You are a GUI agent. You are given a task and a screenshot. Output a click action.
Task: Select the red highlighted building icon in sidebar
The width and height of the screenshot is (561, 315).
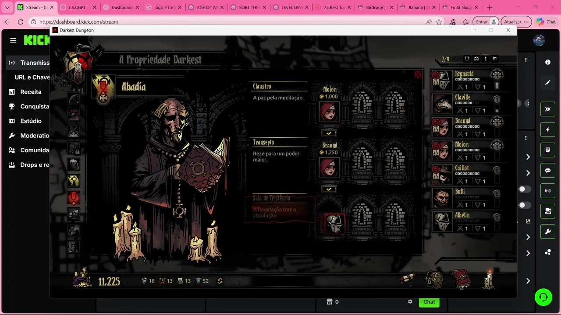(x=73, y=198)
